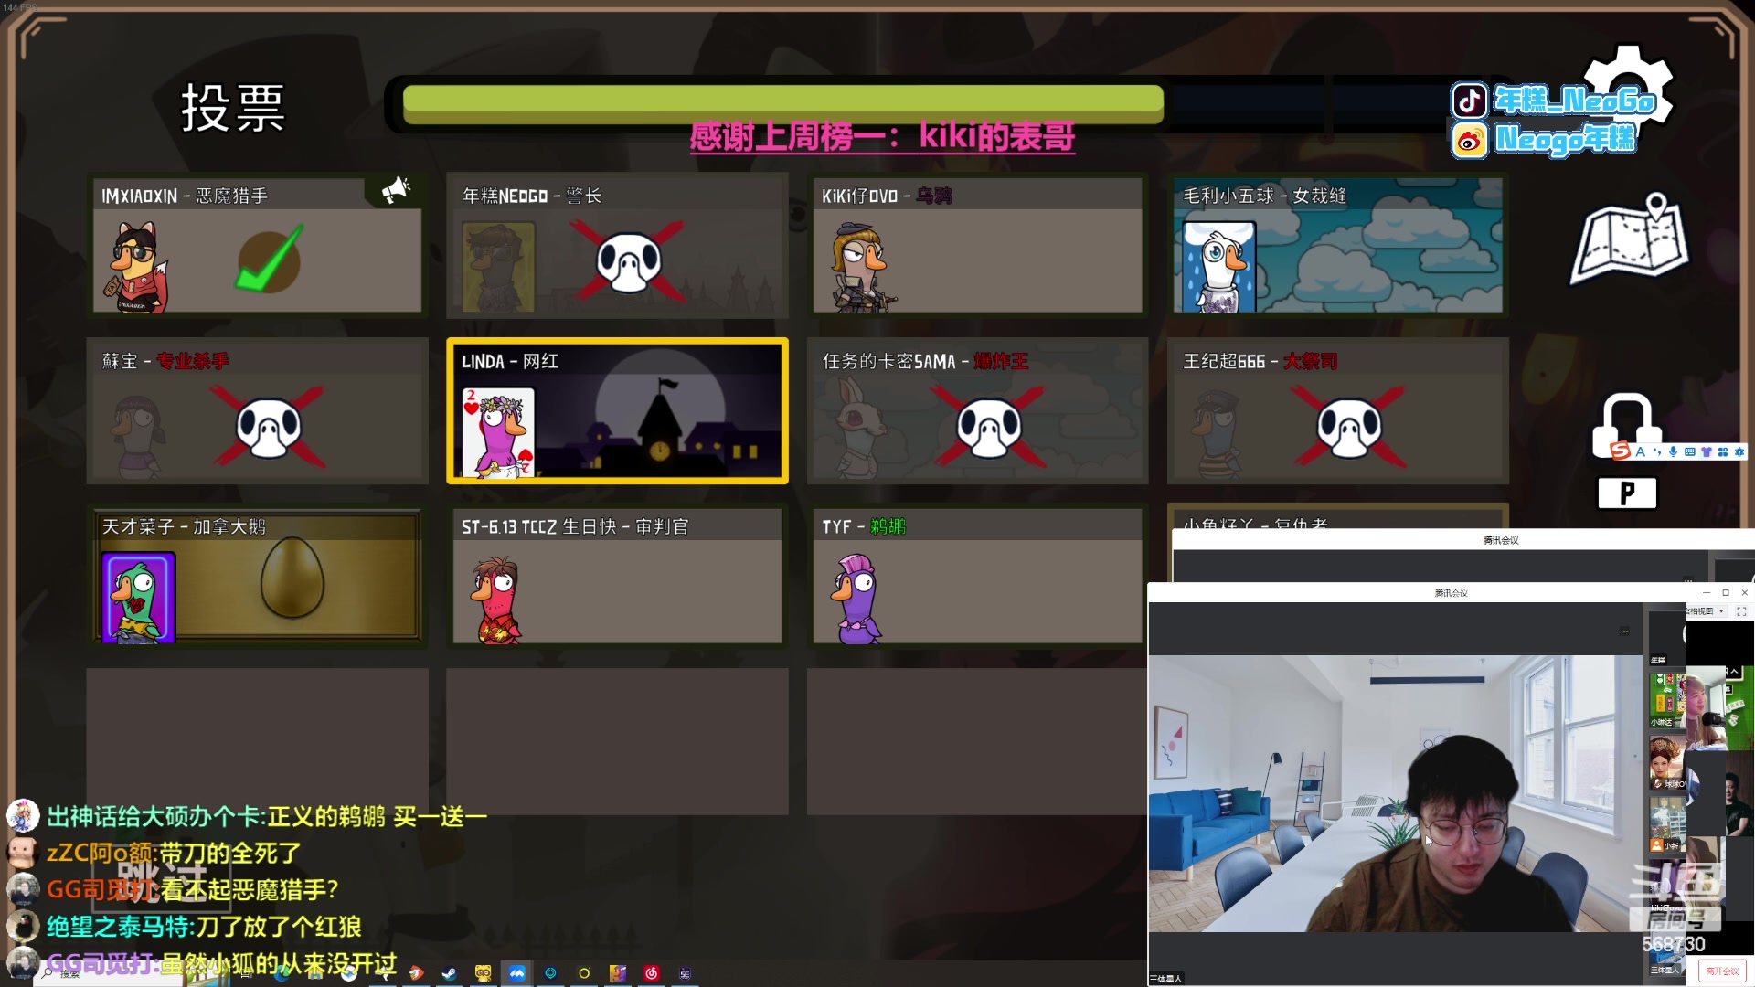The image size is (1755, 987).
Task: Vote for ST-6.13 TCCZ 生日快 player card
Action: pyautogui.click(x=617, y=576)
